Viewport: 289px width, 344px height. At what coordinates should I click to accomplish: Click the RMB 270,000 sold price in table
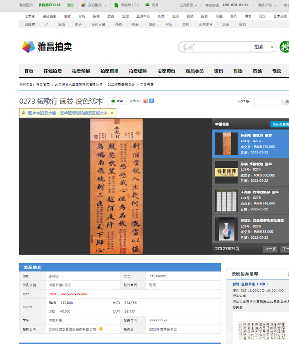61,303
